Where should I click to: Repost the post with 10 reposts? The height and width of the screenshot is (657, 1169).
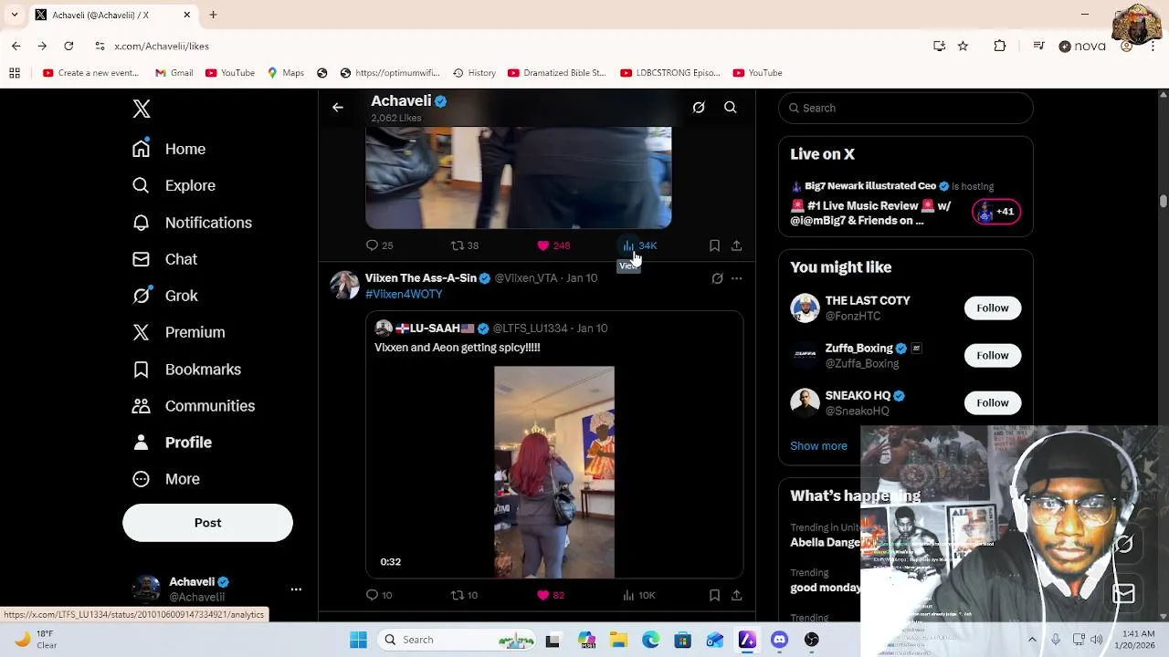click(x=465, y=595)
